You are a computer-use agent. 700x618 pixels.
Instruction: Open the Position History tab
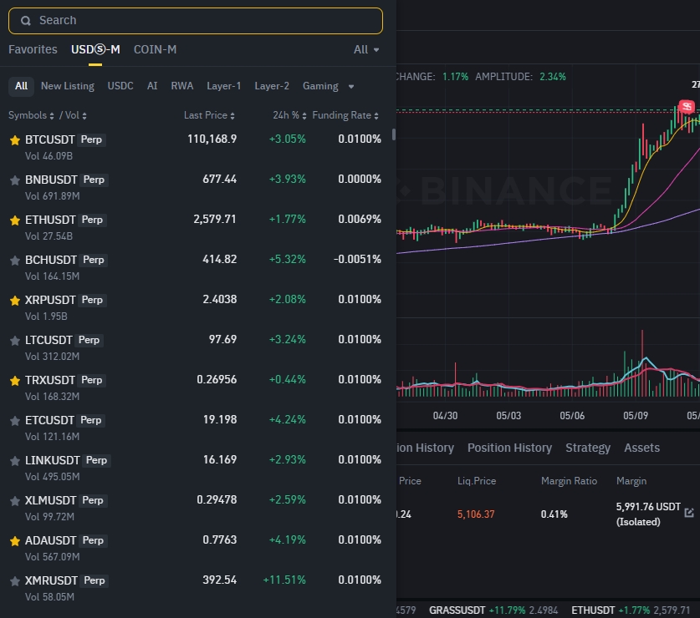coord(509,448)
